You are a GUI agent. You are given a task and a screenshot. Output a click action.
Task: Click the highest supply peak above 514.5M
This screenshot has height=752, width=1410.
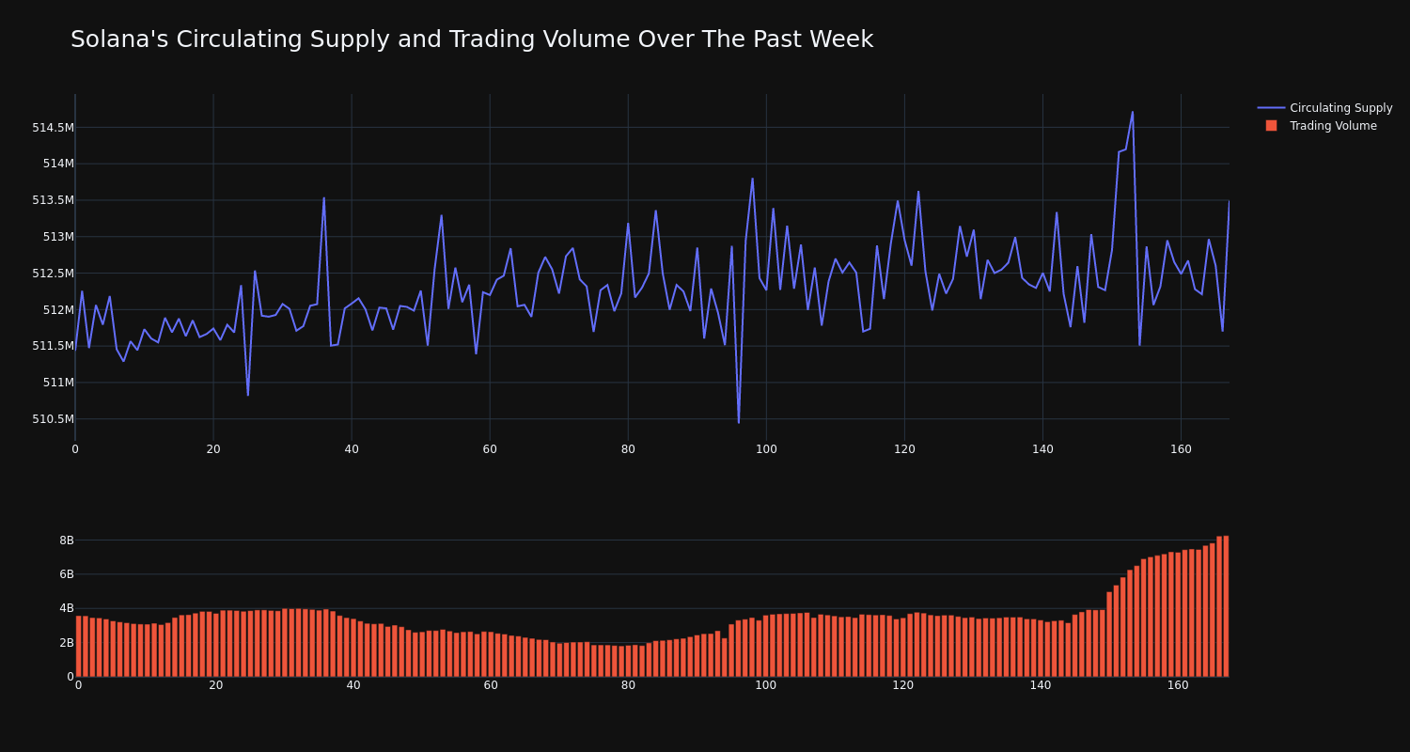click(1133, 112)
